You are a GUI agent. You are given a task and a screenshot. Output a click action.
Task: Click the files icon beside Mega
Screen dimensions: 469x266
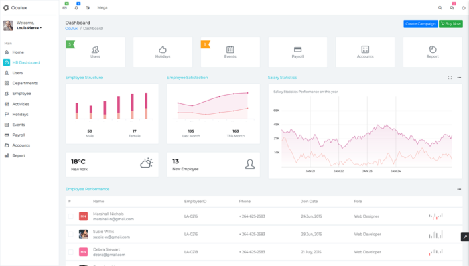coord(88,8)
